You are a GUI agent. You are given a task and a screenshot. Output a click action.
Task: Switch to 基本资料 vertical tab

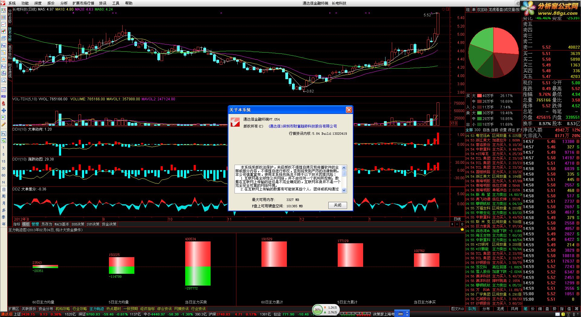pyautogui.click(x=10, y=52)
